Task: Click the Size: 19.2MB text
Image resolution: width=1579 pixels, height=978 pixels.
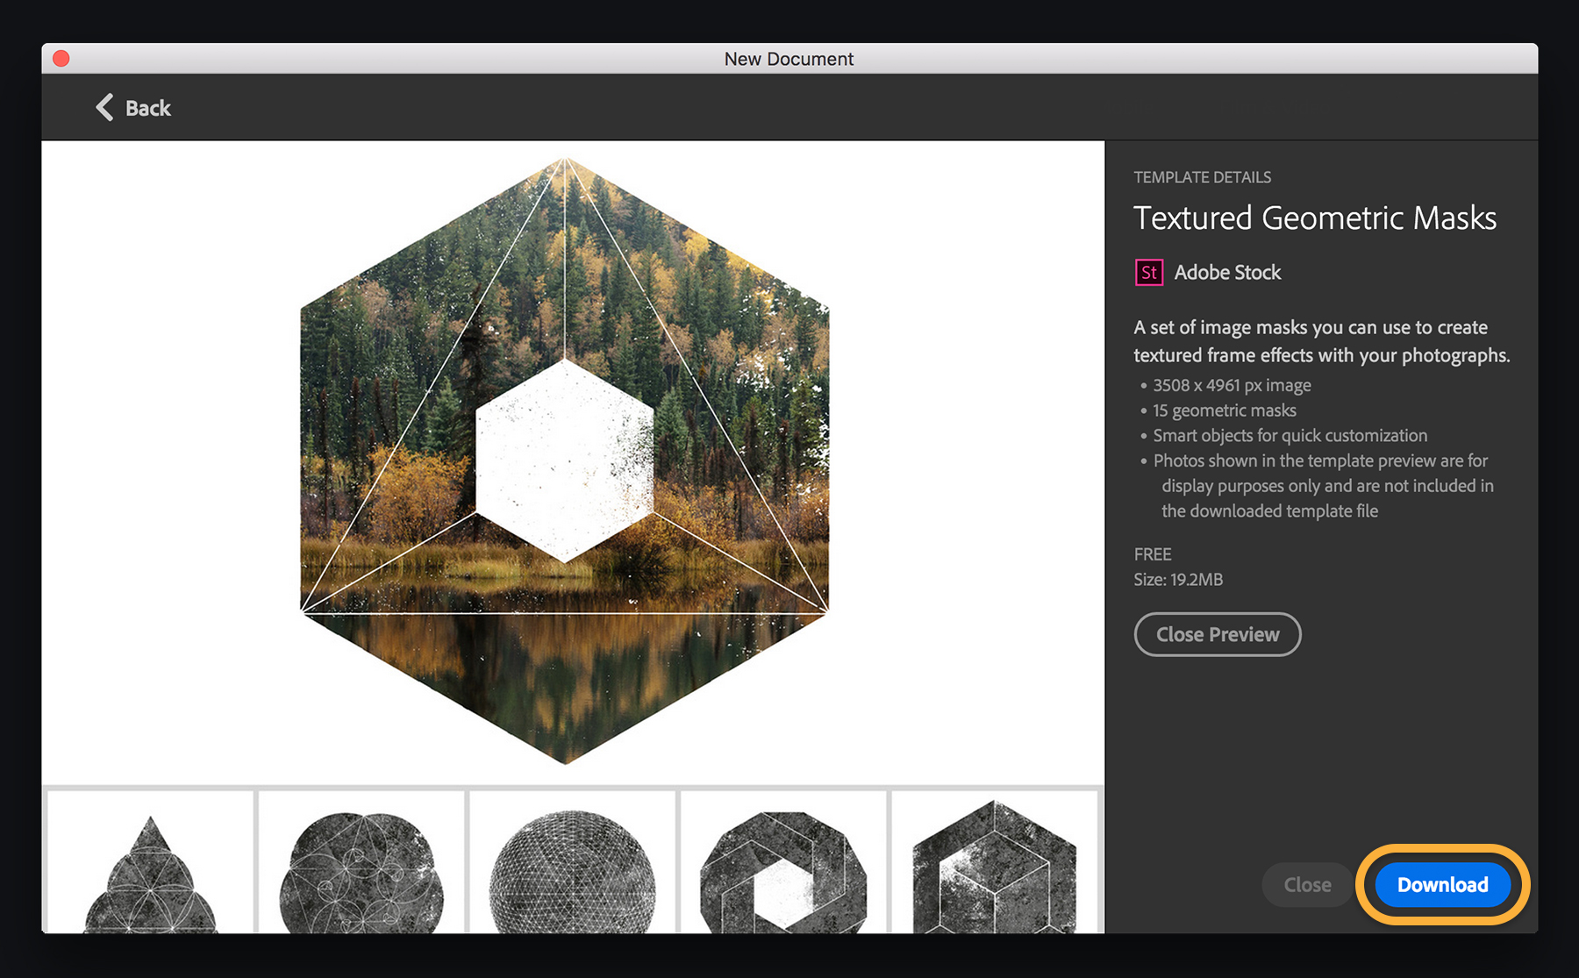Action: tap(1177, 579)
